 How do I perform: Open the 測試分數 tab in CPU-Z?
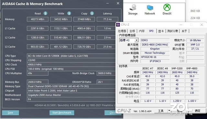click(172, 31)
